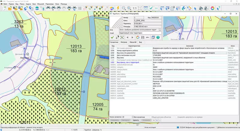The image size is (240, 131).
Task: Click the undo arrow icon in dialog toolbar
Action: click(148, 37)
